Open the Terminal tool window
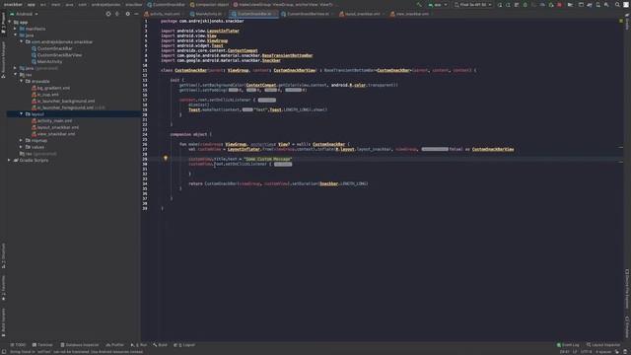 coord(42,345)
